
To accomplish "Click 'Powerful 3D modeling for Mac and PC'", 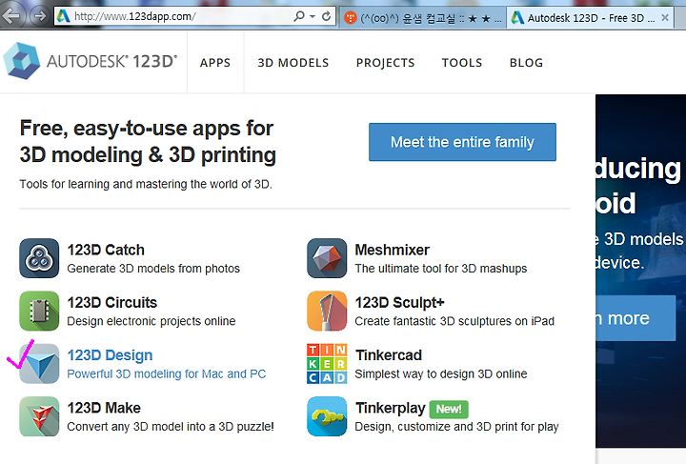I will 166,373.
